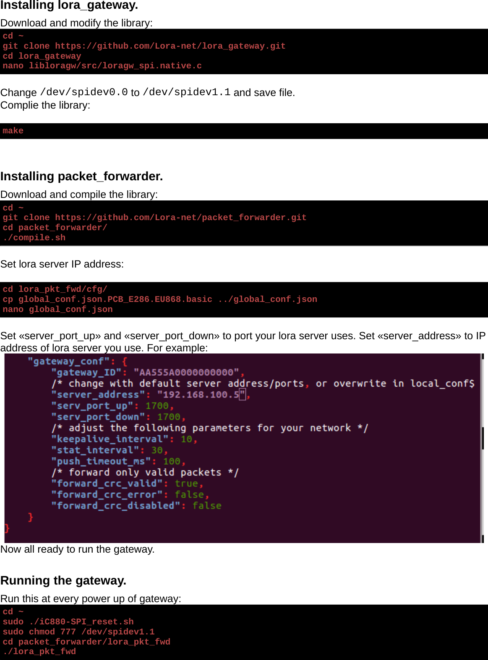Click the forward_crc_valid true value
Viewport: 488px width, 660px height.
click(x=186, y=483)
